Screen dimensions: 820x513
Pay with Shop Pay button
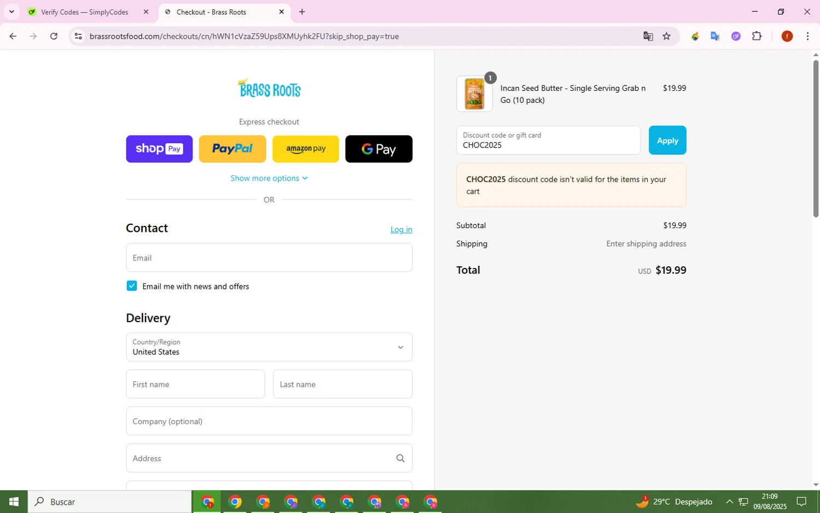coord(159,149)
